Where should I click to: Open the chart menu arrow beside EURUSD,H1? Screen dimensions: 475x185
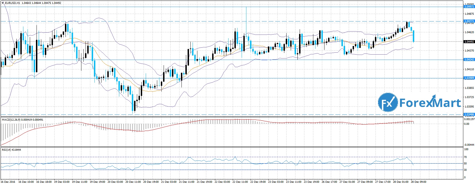click(3, 3)
